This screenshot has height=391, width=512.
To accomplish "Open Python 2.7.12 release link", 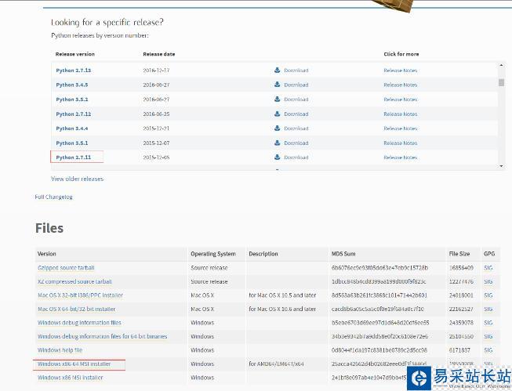I will (x=74, y=114).
